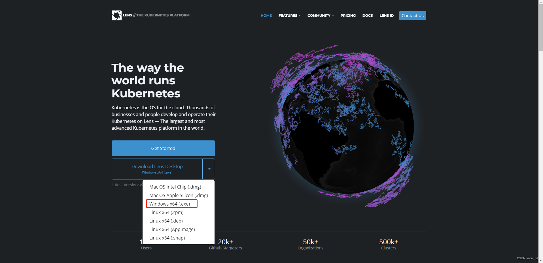543x263 pixels.
Task: Toggle the download options dropdown arrow
Action: tap(209, 169)
